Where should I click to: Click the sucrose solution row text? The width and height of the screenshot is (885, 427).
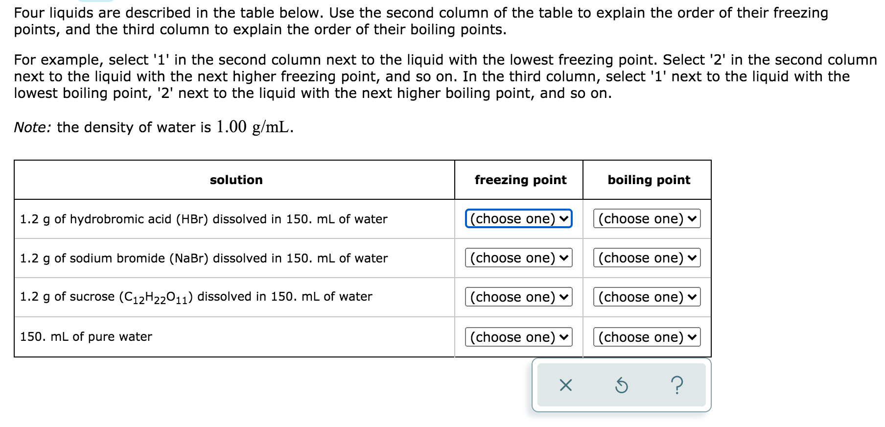196,297
